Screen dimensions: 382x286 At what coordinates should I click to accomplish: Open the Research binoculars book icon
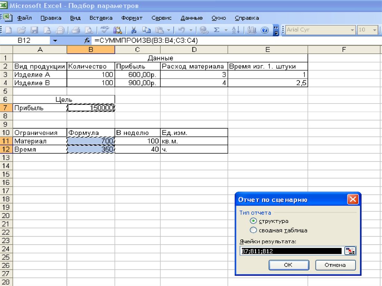[118, 30]
